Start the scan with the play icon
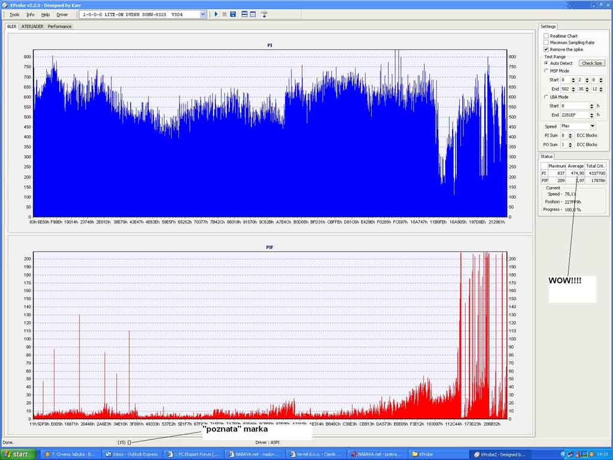 pos(216,14)
